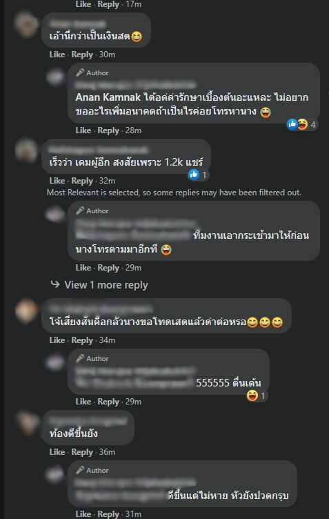
Task: Click arrow icon beside View 1 more reply
Action: pos(55,284)
